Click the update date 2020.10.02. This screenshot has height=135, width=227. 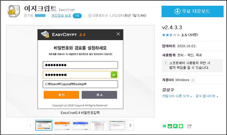pos(187,46)
